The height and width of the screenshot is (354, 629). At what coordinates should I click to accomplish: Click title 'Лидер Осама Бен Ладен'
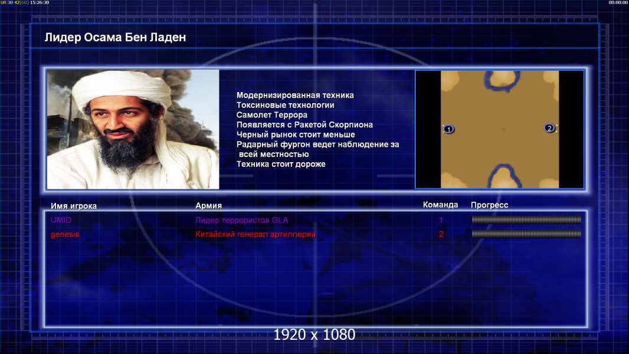(x=115, y=37)
